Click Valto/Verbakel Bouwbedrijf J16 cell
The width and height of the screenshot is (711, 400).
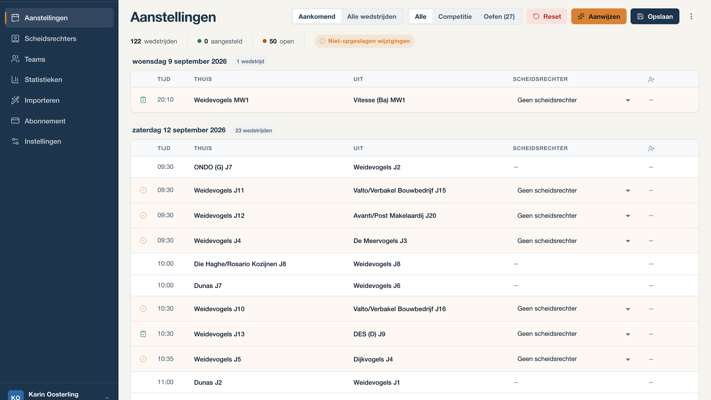(399, 309)
